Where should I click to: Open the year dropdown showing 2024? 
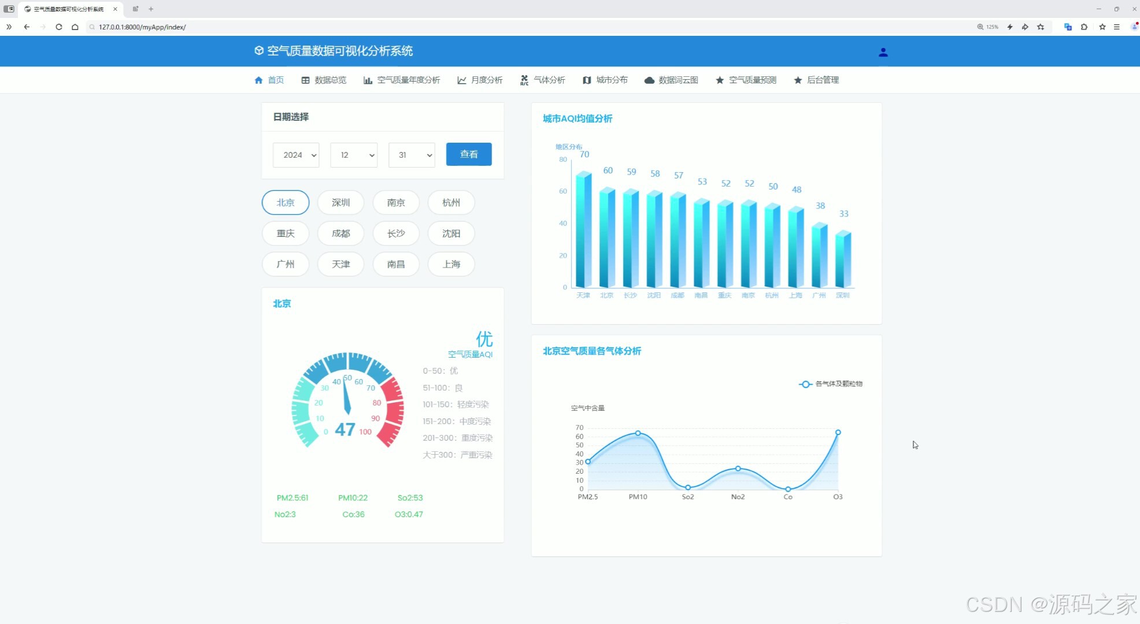click(295, 155)
